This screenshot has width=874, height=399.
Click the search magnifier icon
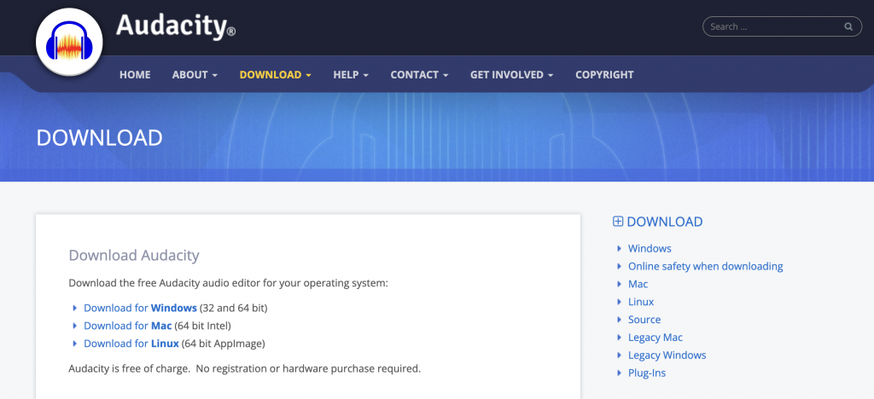(x=848, y=26)
